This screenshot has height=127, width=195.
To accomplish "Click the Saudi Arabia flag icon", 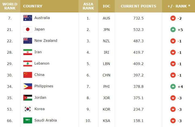I will pyautogui.click(x=28, y=121).
